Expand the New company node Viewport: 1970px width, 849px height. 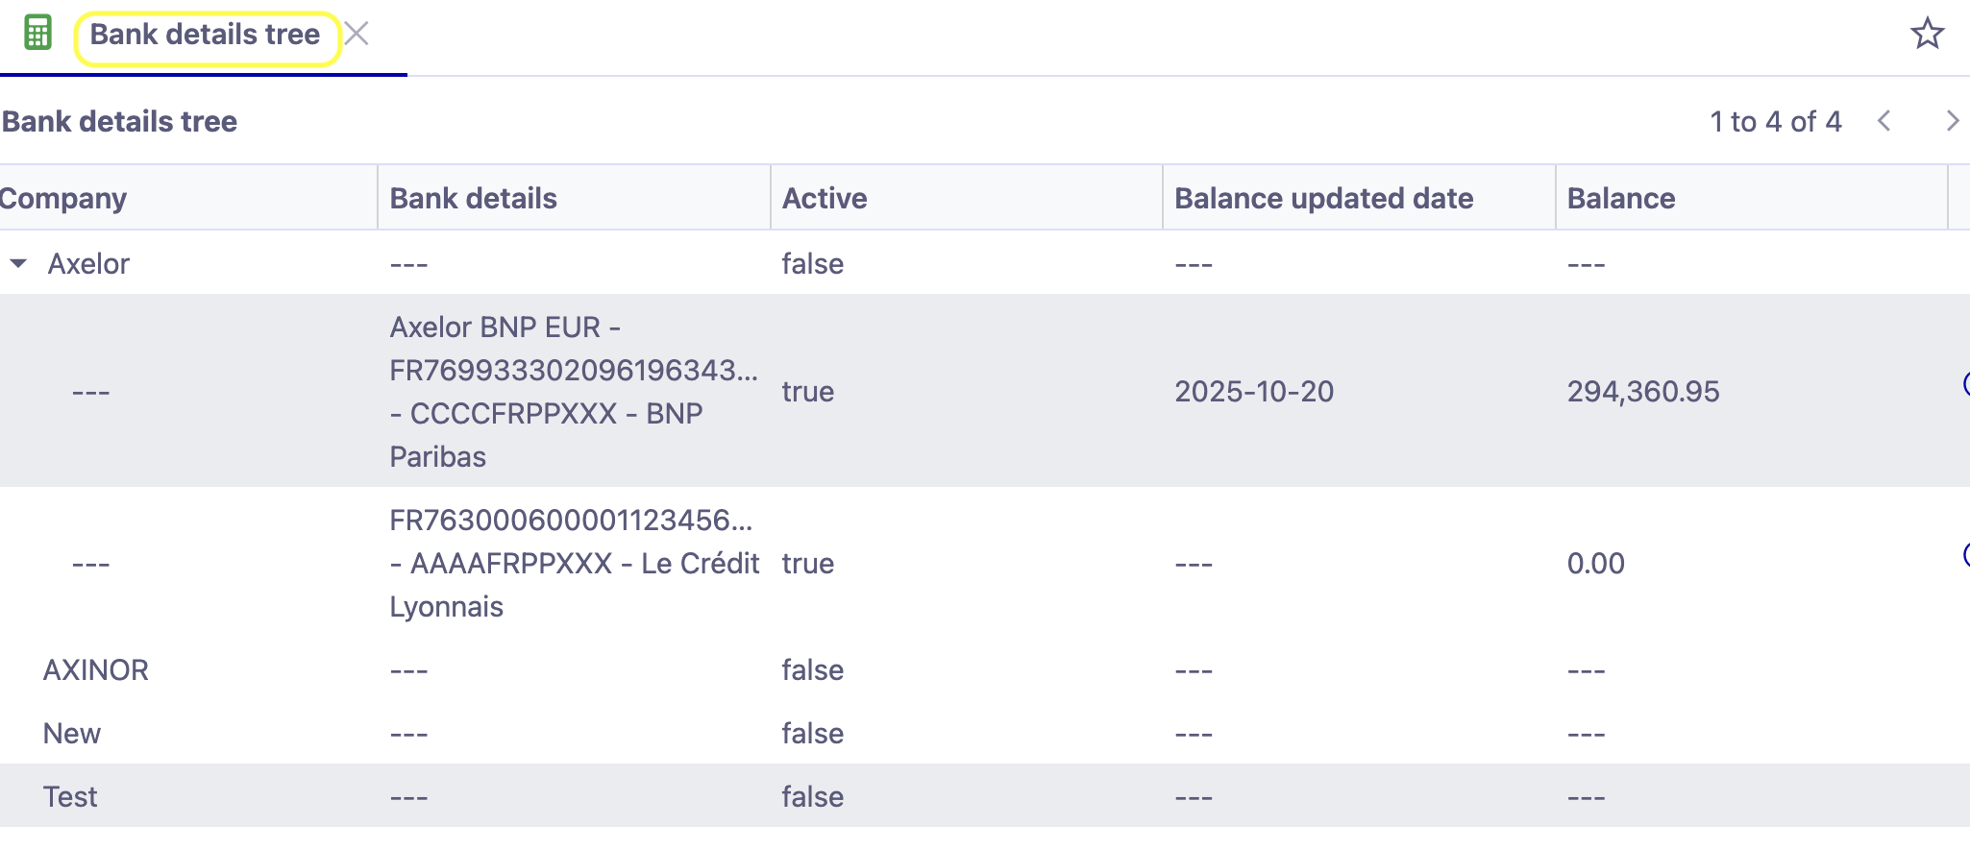click(17, 733)
